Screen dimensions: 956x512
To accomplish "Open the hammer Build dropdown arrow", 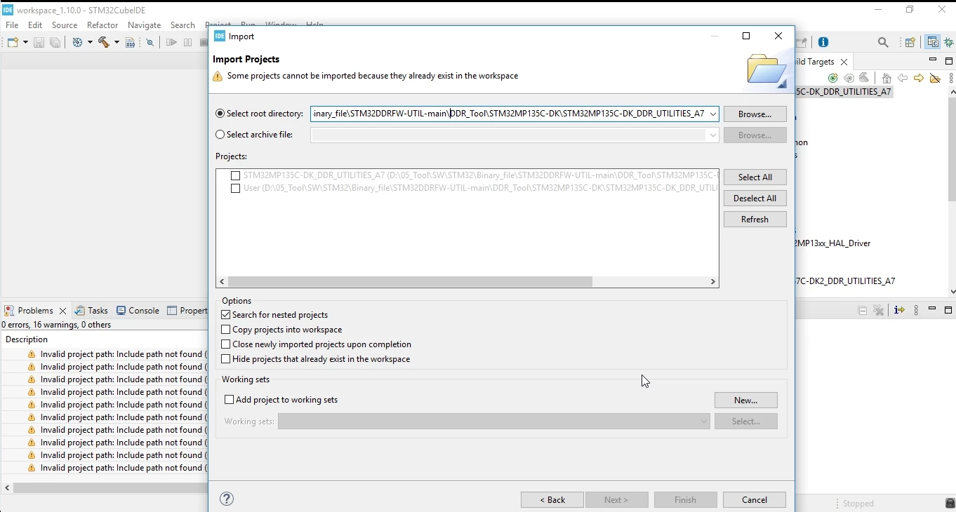I will (117, 43).
